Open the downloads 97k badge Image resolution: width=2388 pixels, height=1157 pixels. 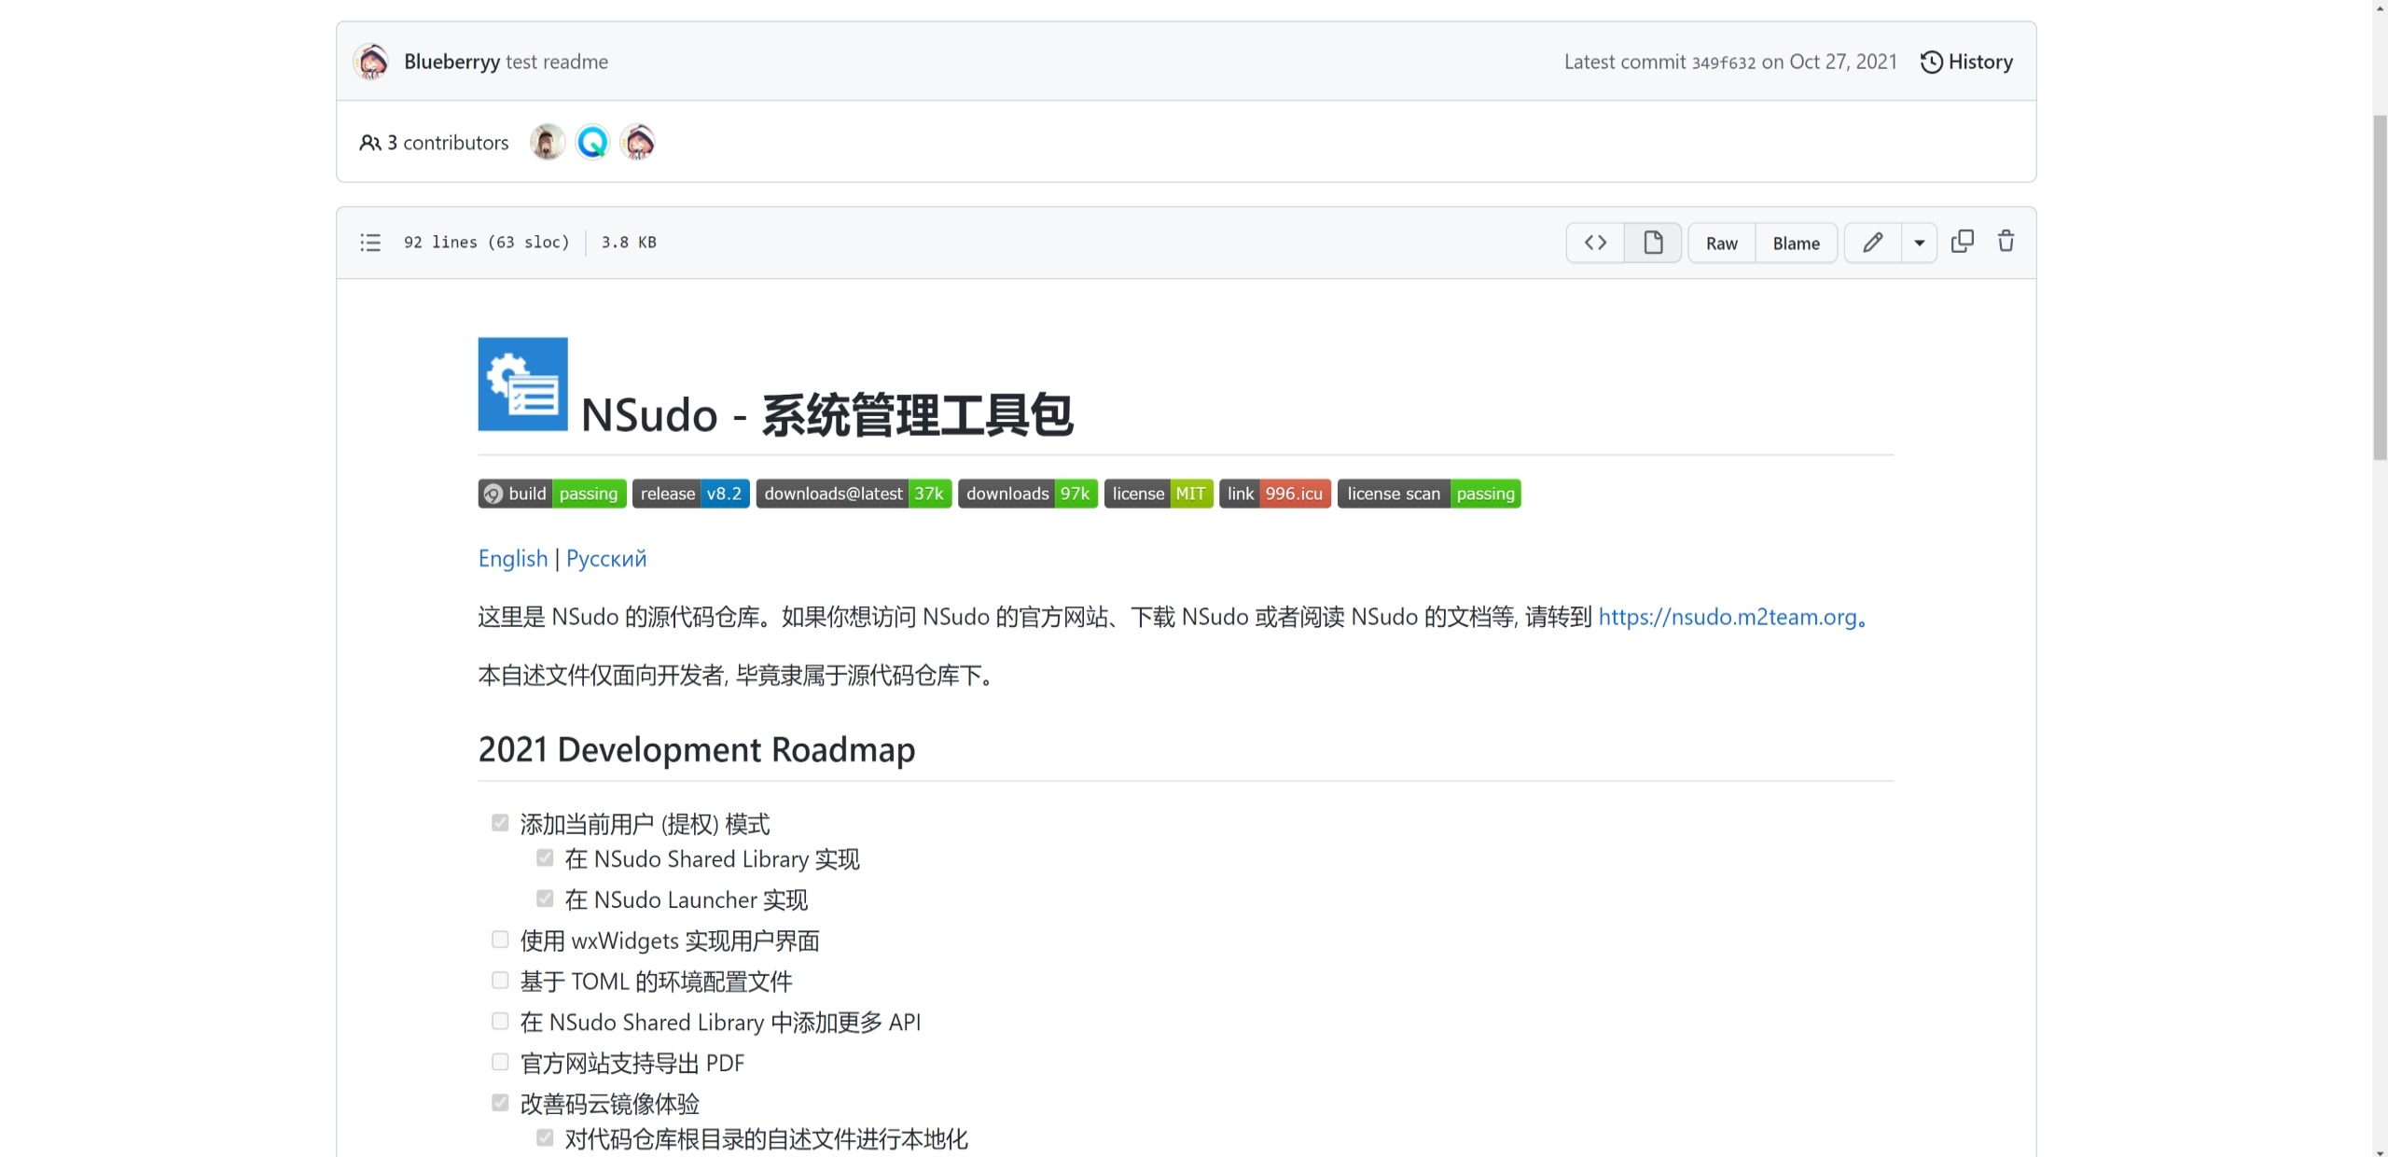[x=1028, y=494]
